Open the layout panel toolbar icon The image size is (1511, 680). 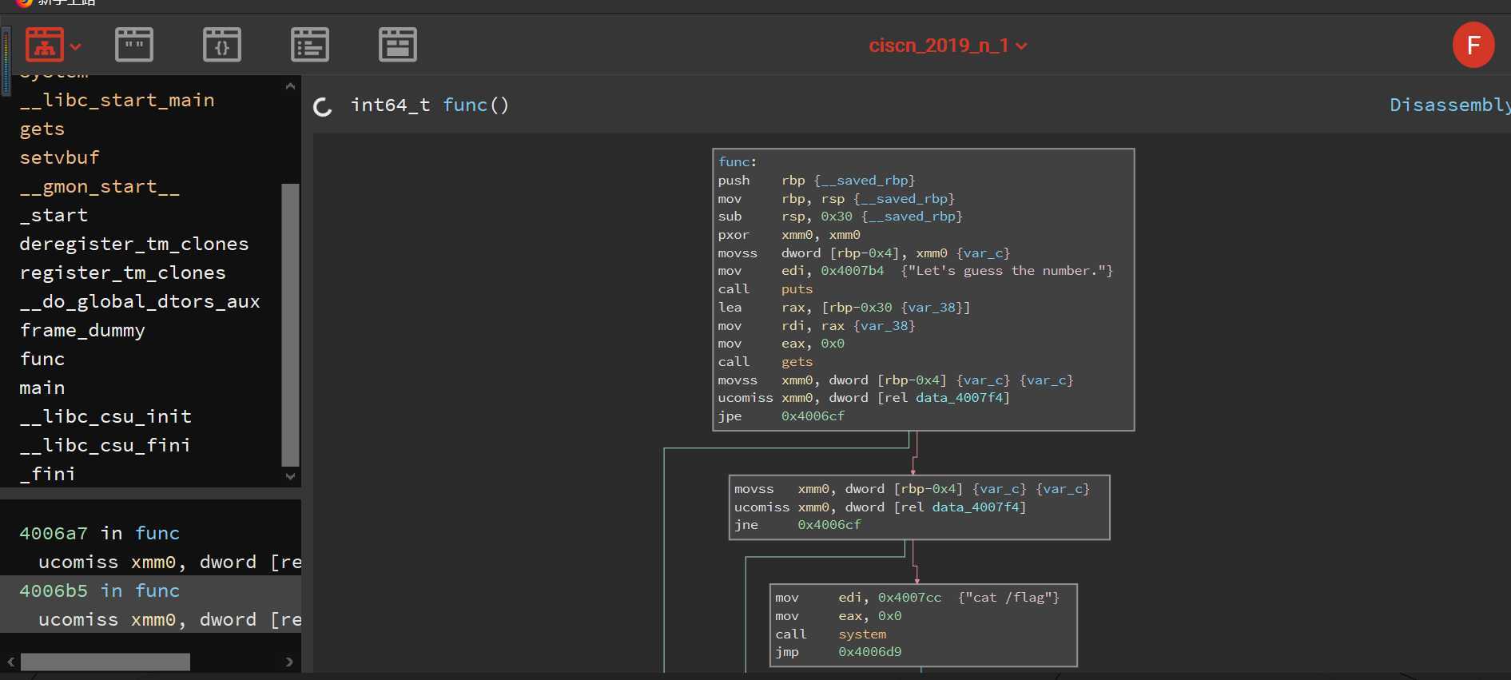coord(398,45)
